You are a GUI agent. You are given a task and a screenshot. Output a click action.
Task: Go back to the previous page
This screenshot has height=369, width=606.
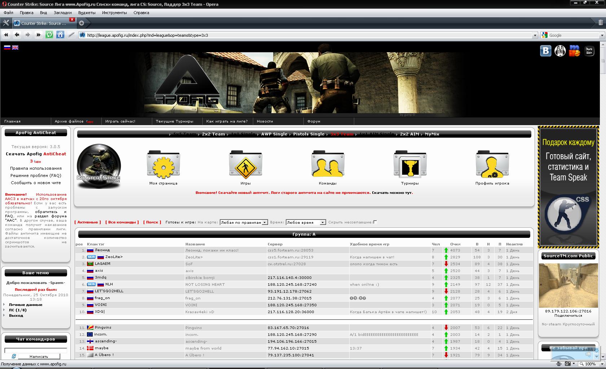coord(17,35)
